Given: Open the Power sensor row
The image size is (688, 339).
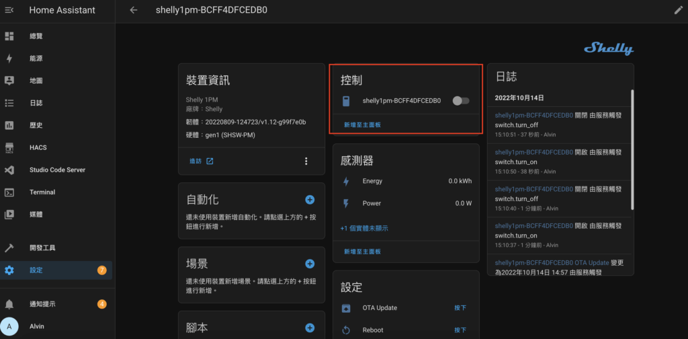Looking at the screenshot, I should [406, 203].
